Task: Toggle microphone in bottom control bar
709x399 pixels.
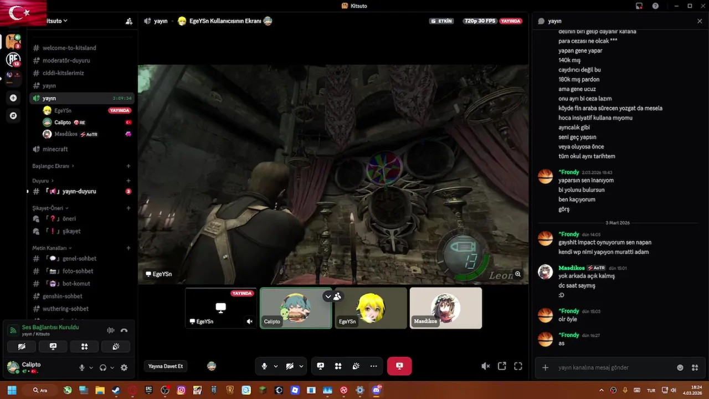Action: click(264, 366)
